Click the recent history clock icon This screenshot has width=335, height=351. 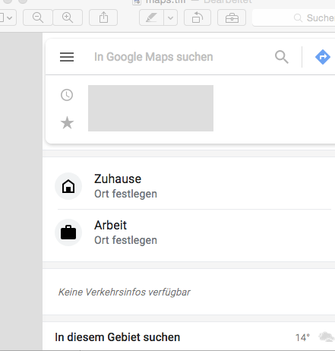point(67,95)
